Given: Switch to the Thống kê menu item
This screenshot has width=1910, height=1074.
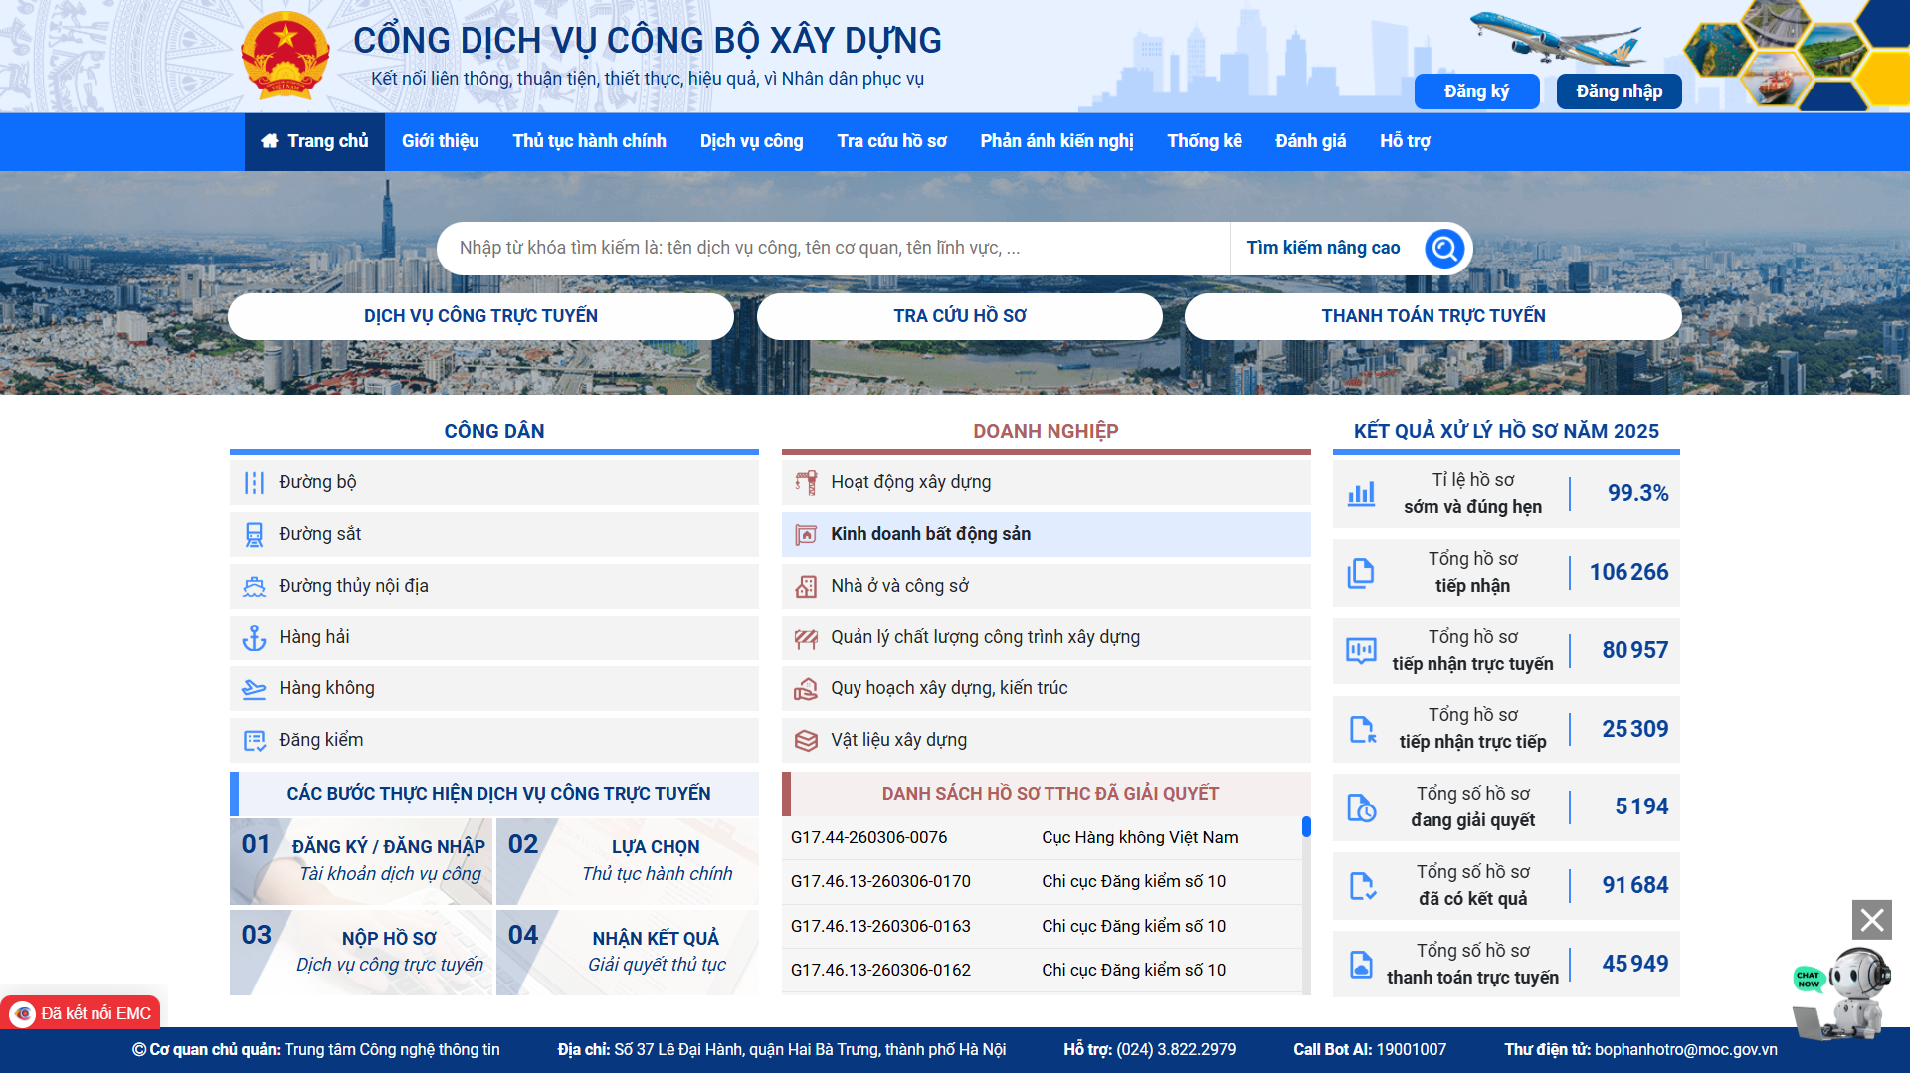Looking at the screenshot, I should tap(1204, 141).
